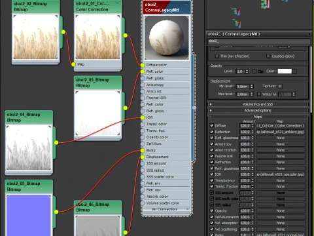The height and width of the screenshot is (236, 314).
Task: Click the Refr. color input socket
Action: tap(143, 104)
